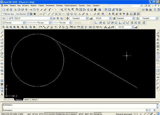
Task: Click the МОДЕЛЬ status bar button
Action: [98, 114]
